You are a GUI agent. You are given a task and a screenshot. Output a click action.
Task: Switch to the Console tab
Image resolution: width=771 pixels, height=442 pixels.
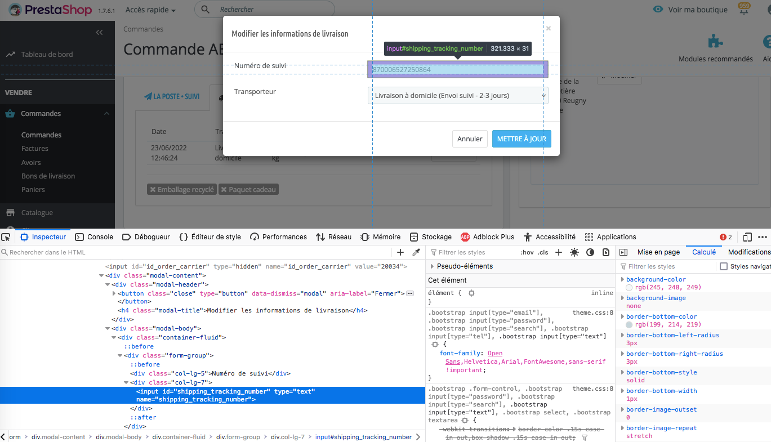94,237
